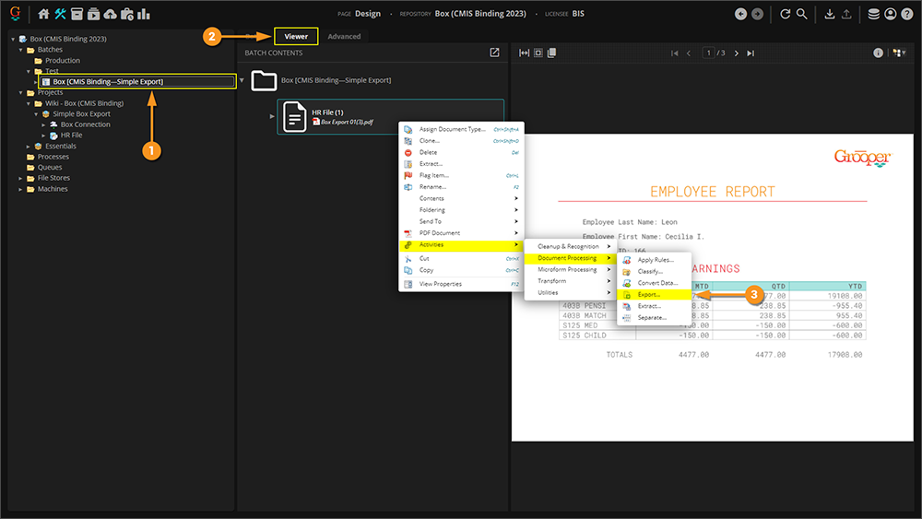This screenshot has width=922, height=519.
Task: Click the upload icon in header
Action: click(x=846, y=14)
